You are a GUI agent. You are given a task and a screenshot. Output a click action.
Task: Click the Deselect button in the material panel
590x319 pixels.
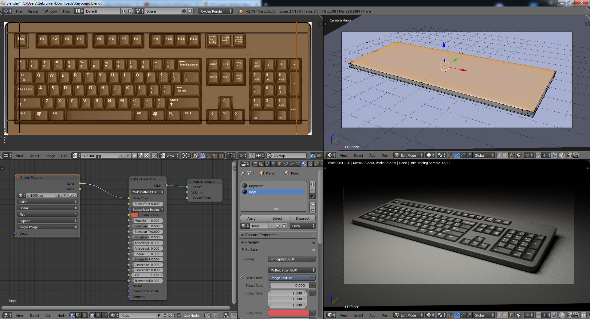point(303,218)
